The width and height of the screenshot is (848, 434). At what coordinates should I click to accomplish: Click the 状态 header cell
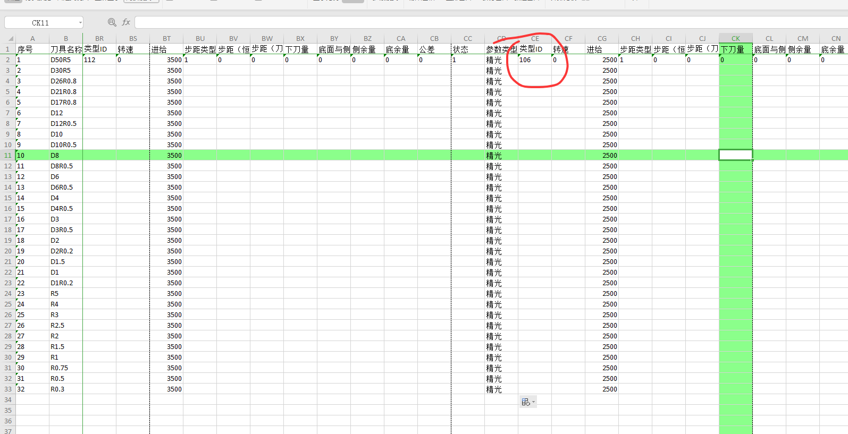click(x=468, y=49)
